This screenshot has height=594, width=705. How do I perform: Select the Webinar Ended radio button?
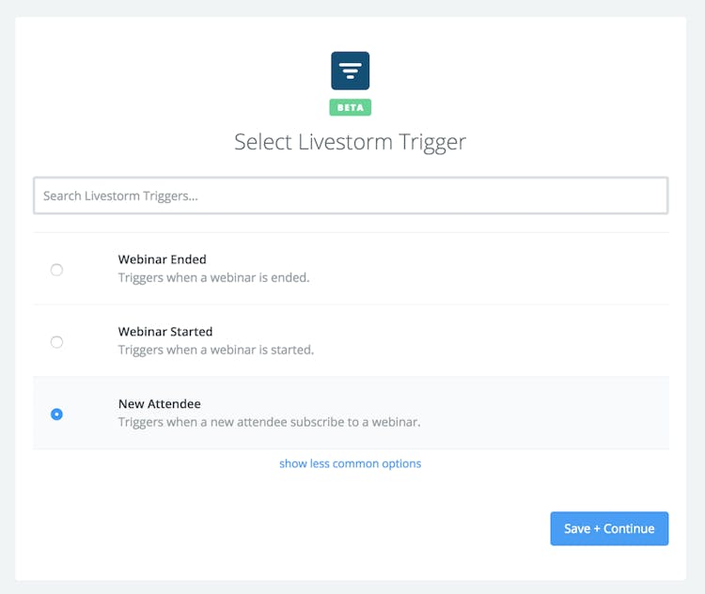[x=56, y=270]
